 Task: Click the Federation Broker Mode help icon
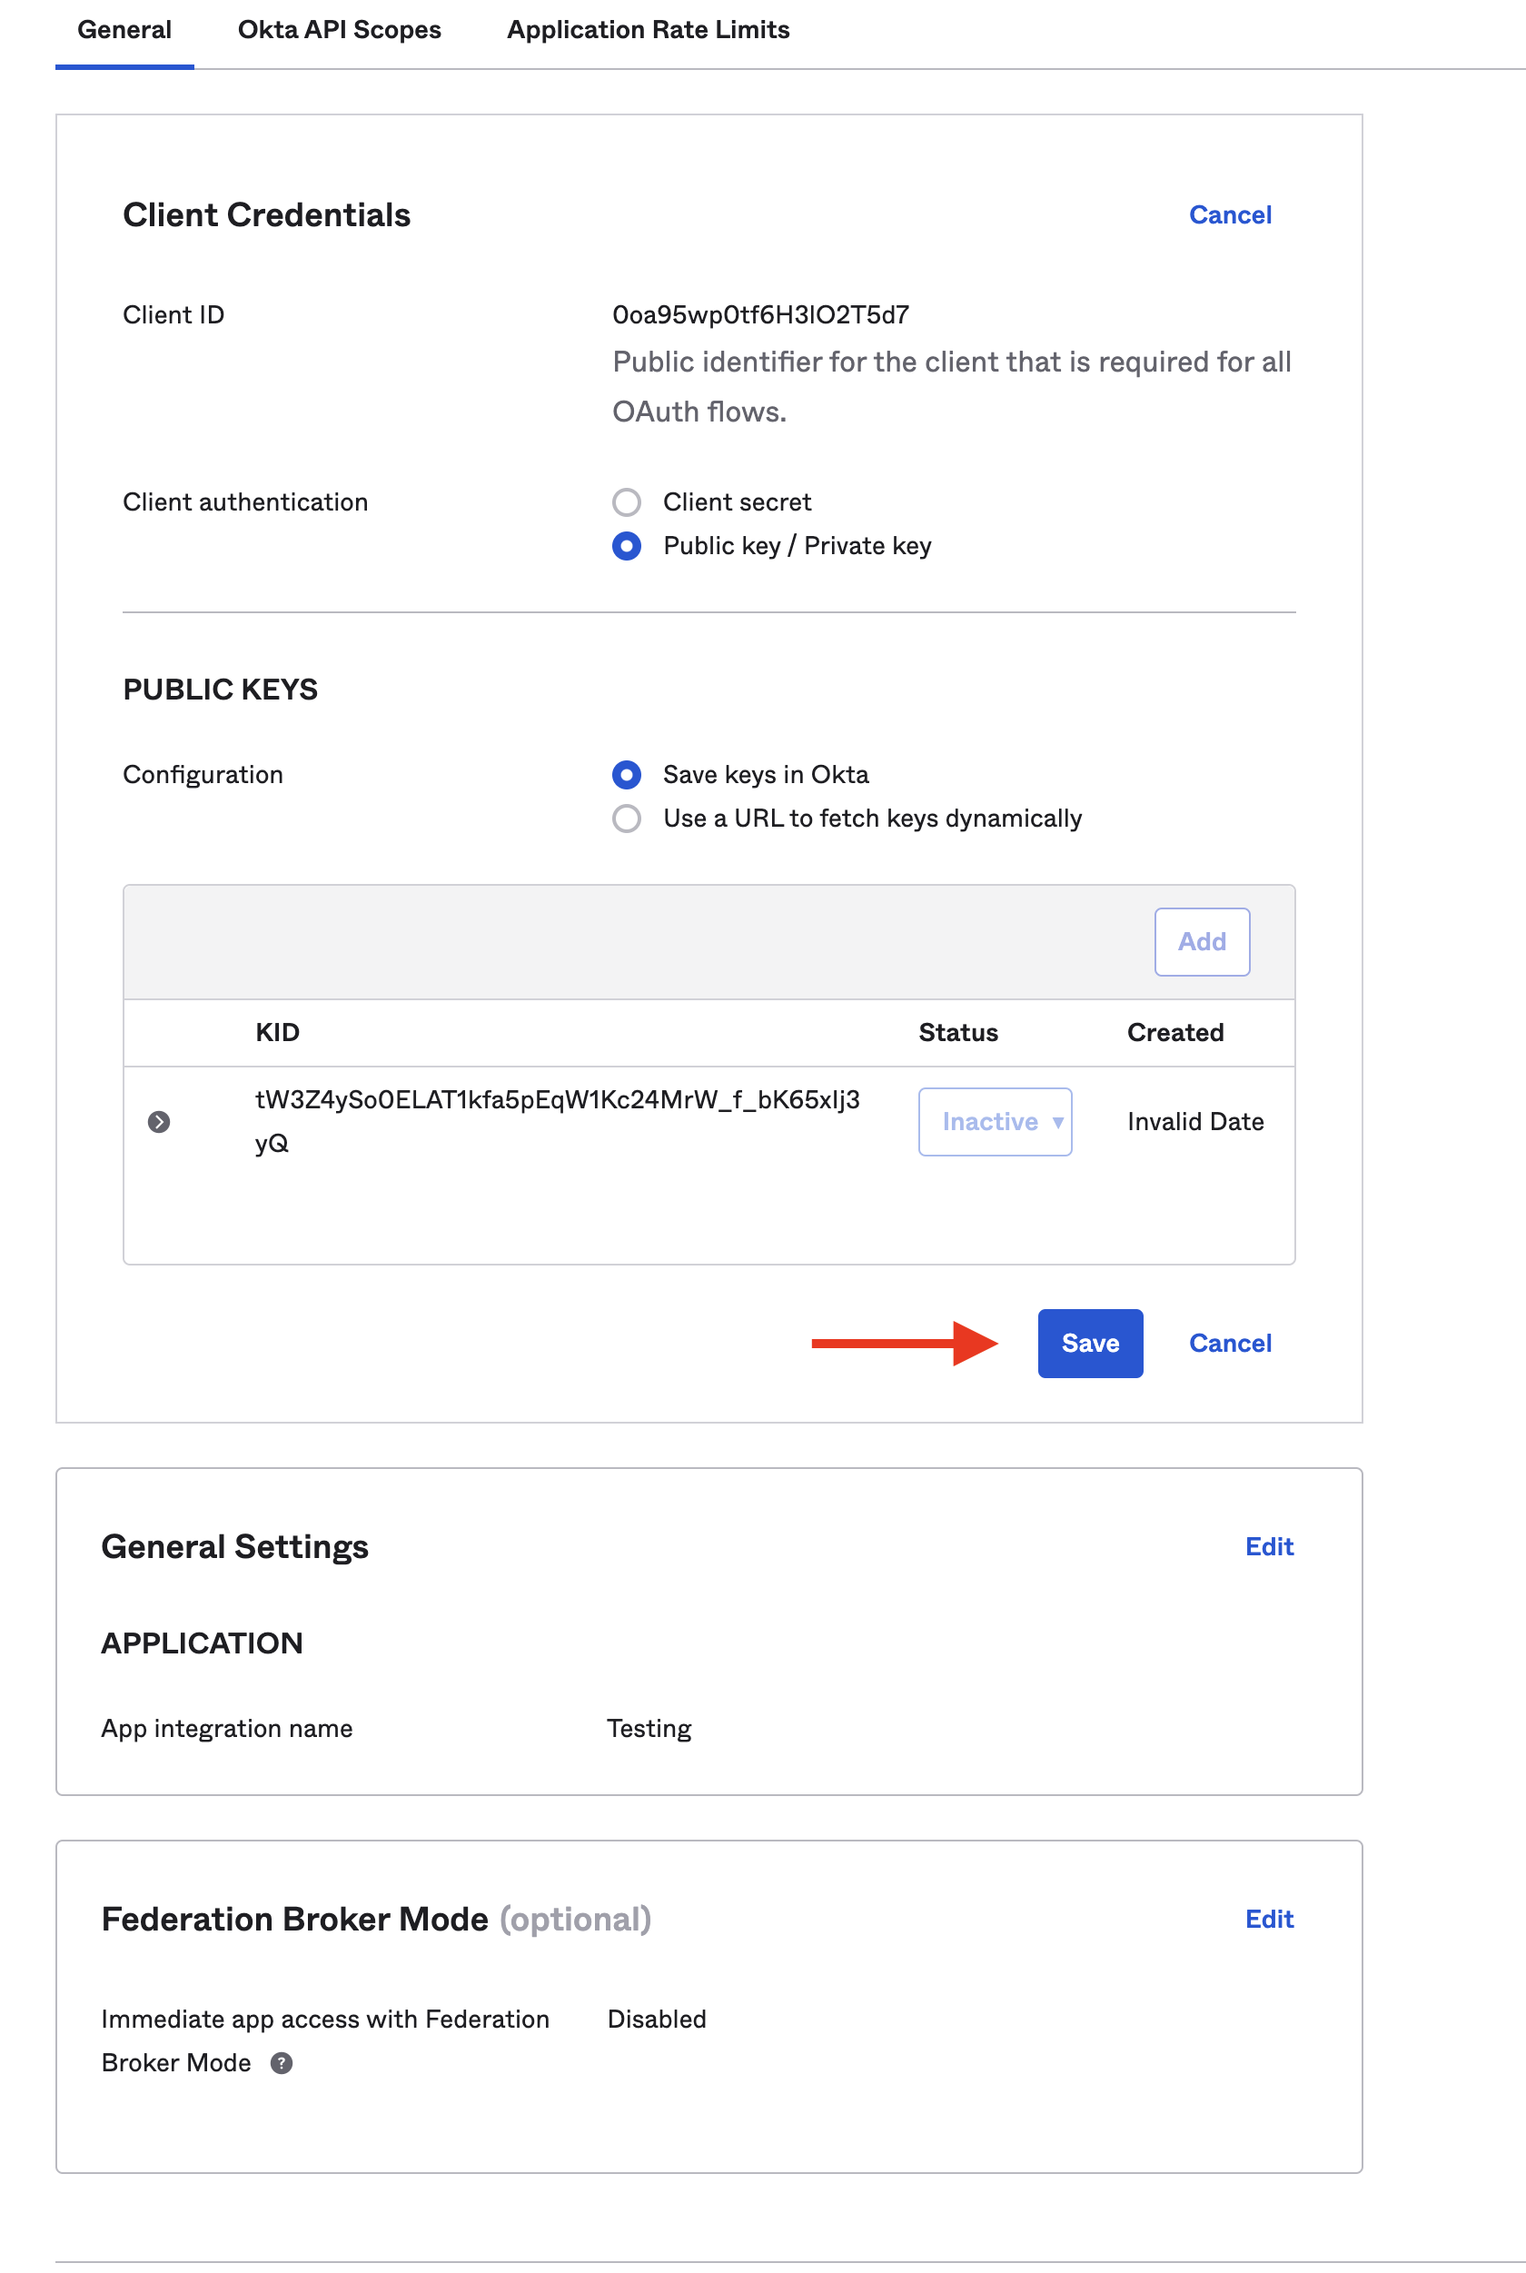pos(282,2063)
